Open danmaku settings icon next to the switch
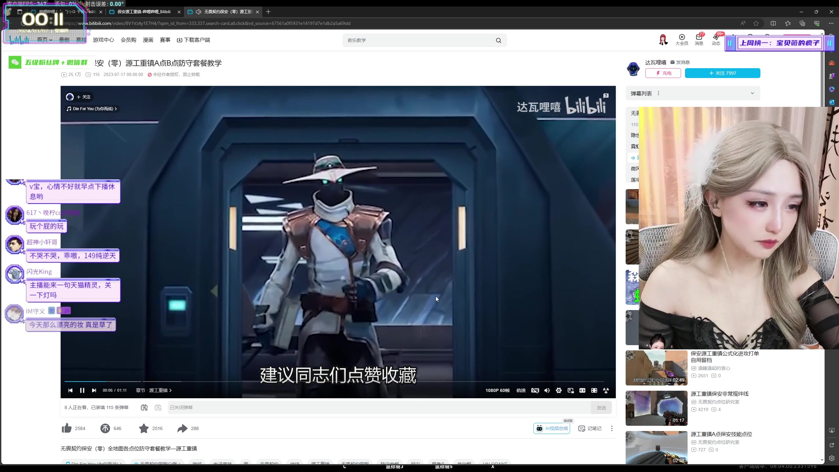This screenshot has height=472, width=839. click(158, 407)
